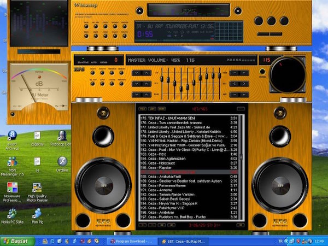Click the playlist vertical scrollbar handle
The image size is (328, 246).
pos(241,157)
